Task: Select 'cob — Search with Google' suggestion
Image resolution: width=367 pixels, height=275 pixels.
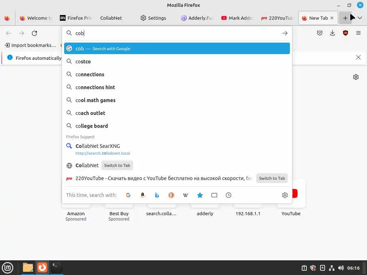Action: (x=177, y=48)
